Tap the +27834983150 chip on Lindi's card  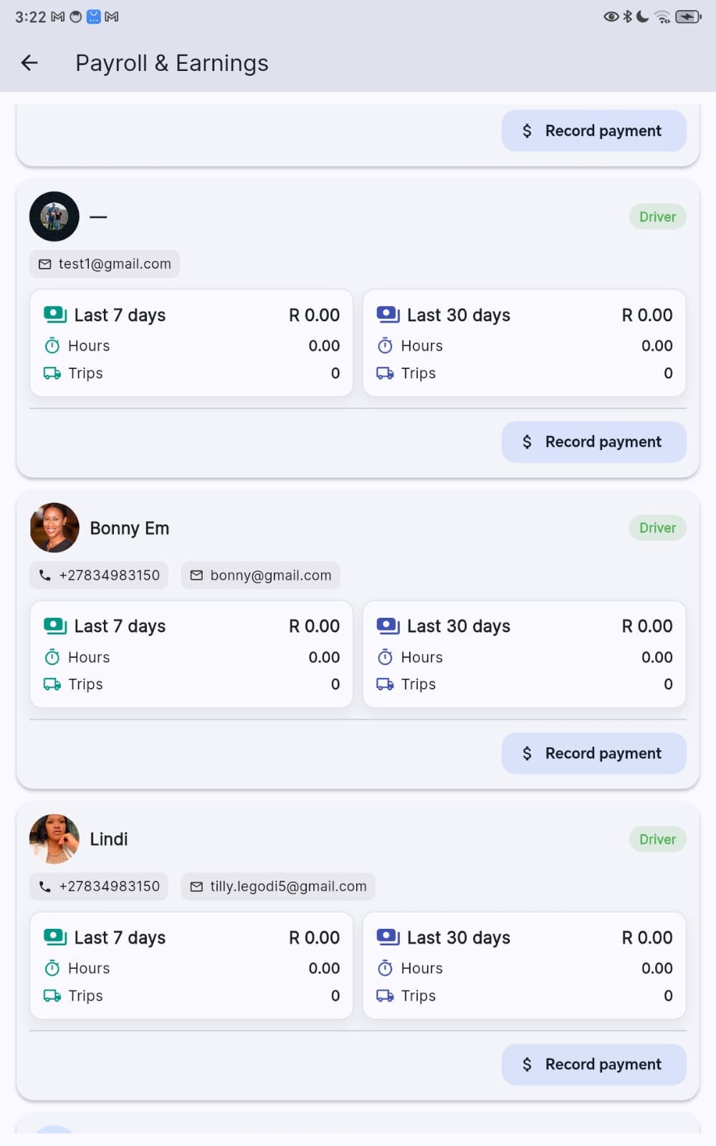click(x=99, y=887)
